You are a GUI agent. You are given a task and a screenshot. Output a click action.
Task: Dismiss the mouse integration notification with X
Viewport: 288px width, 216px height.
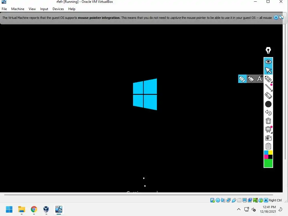(276, 17)
